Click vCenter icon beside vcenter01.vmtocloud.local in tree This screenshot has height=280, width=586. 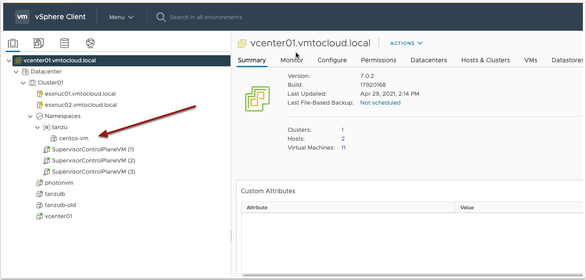click(18, 61)
